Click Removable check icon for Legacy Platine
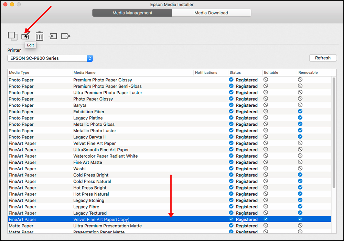The image size is (344, 241). click(300, 117)
